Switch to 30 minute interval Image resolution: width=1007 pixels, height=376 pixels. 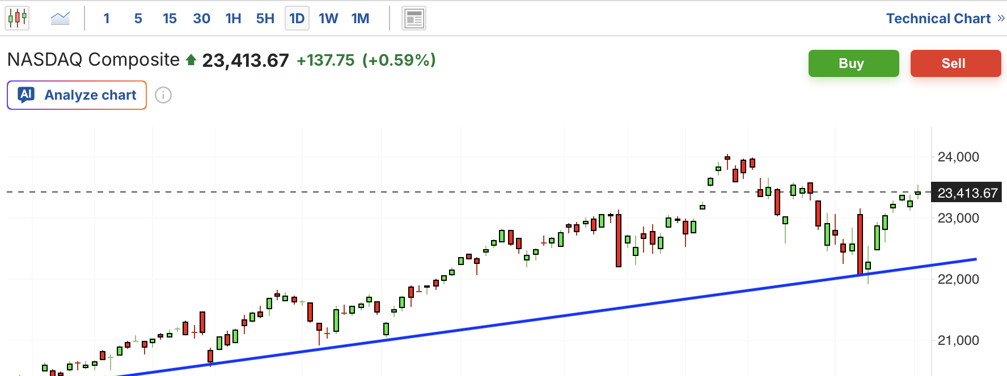point(201,19)
